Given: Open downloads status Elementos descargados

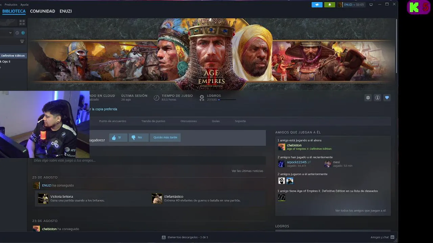Looking at the screenshot, I should [x=188, y=237].
